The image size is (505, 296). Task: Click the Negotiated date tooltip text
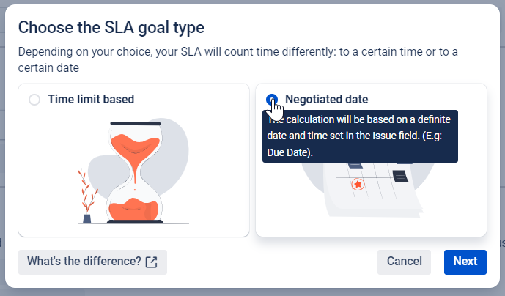tap(360, 136)
